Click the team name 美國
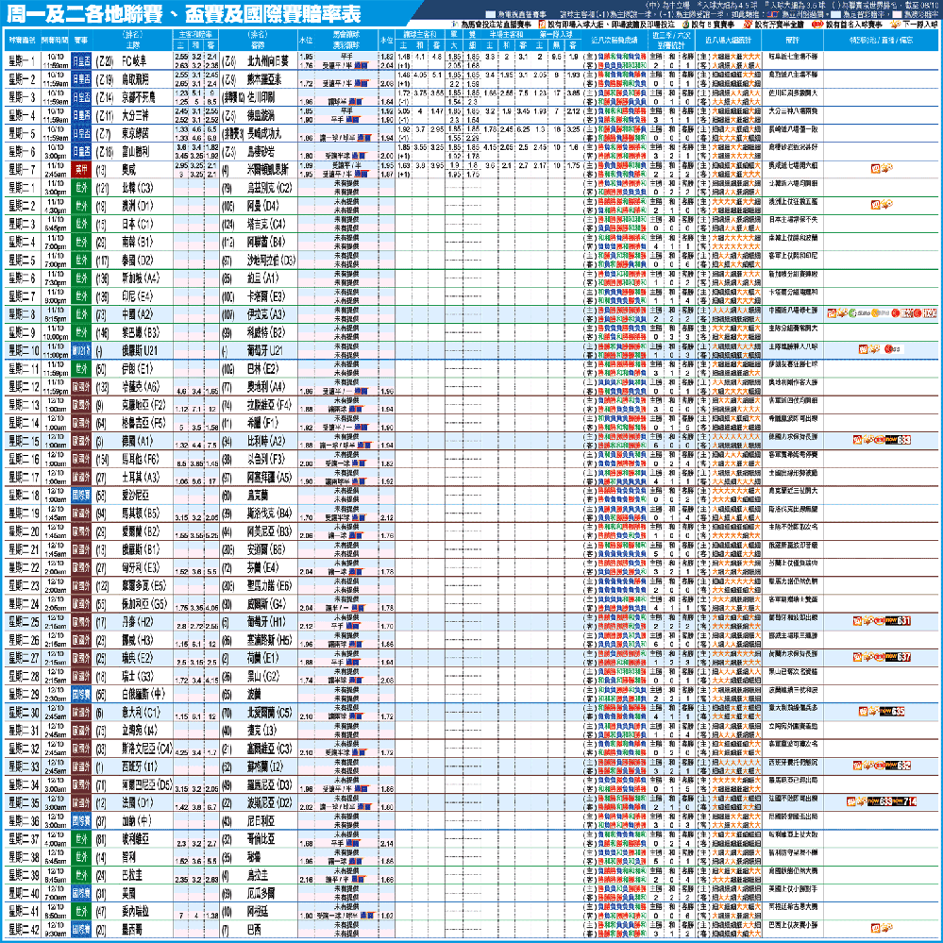Image resolution: width=943 pixels, height=943 pixels. tap(128, 893)
